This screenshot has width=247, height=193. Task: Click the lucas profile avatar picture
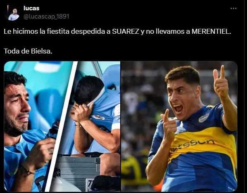click(12, 13)
